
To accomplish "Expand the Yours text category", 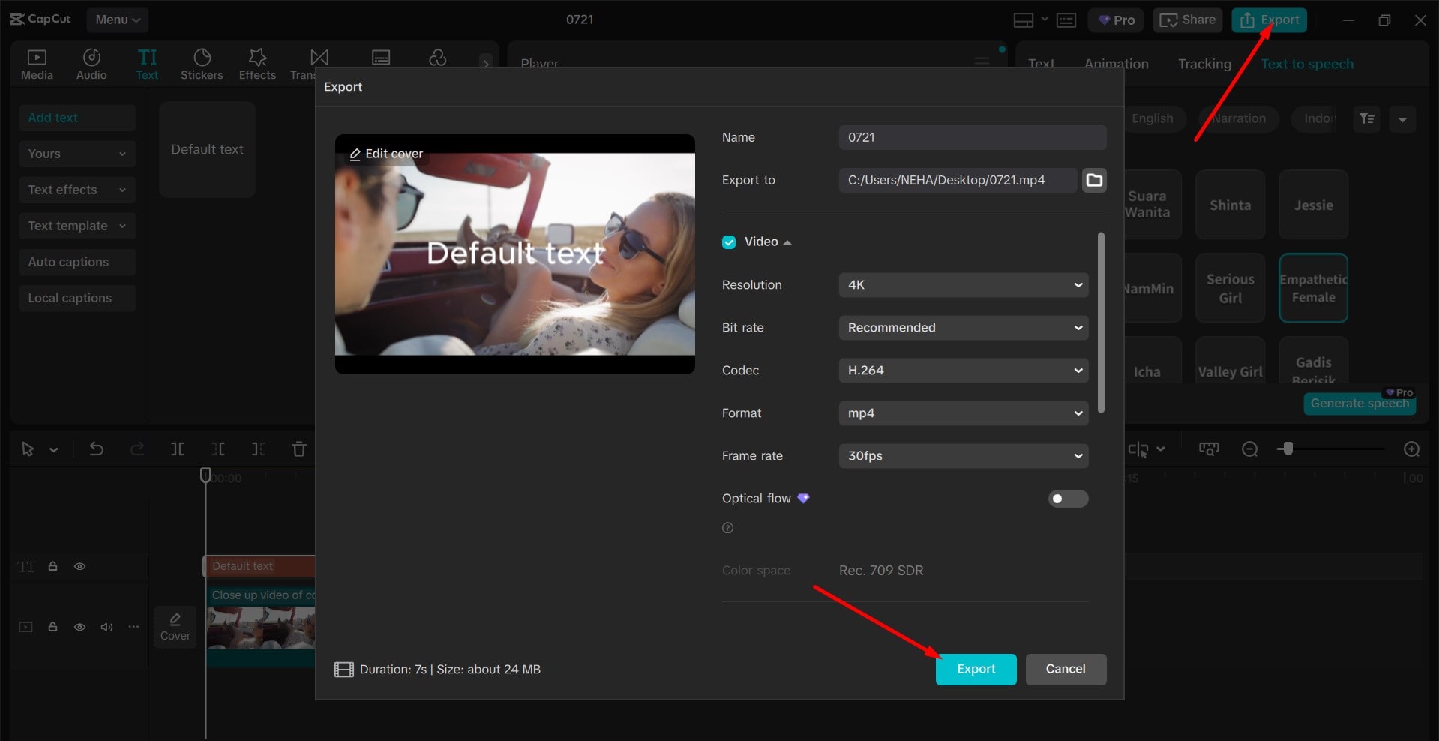I will click(x=77, y=154).
